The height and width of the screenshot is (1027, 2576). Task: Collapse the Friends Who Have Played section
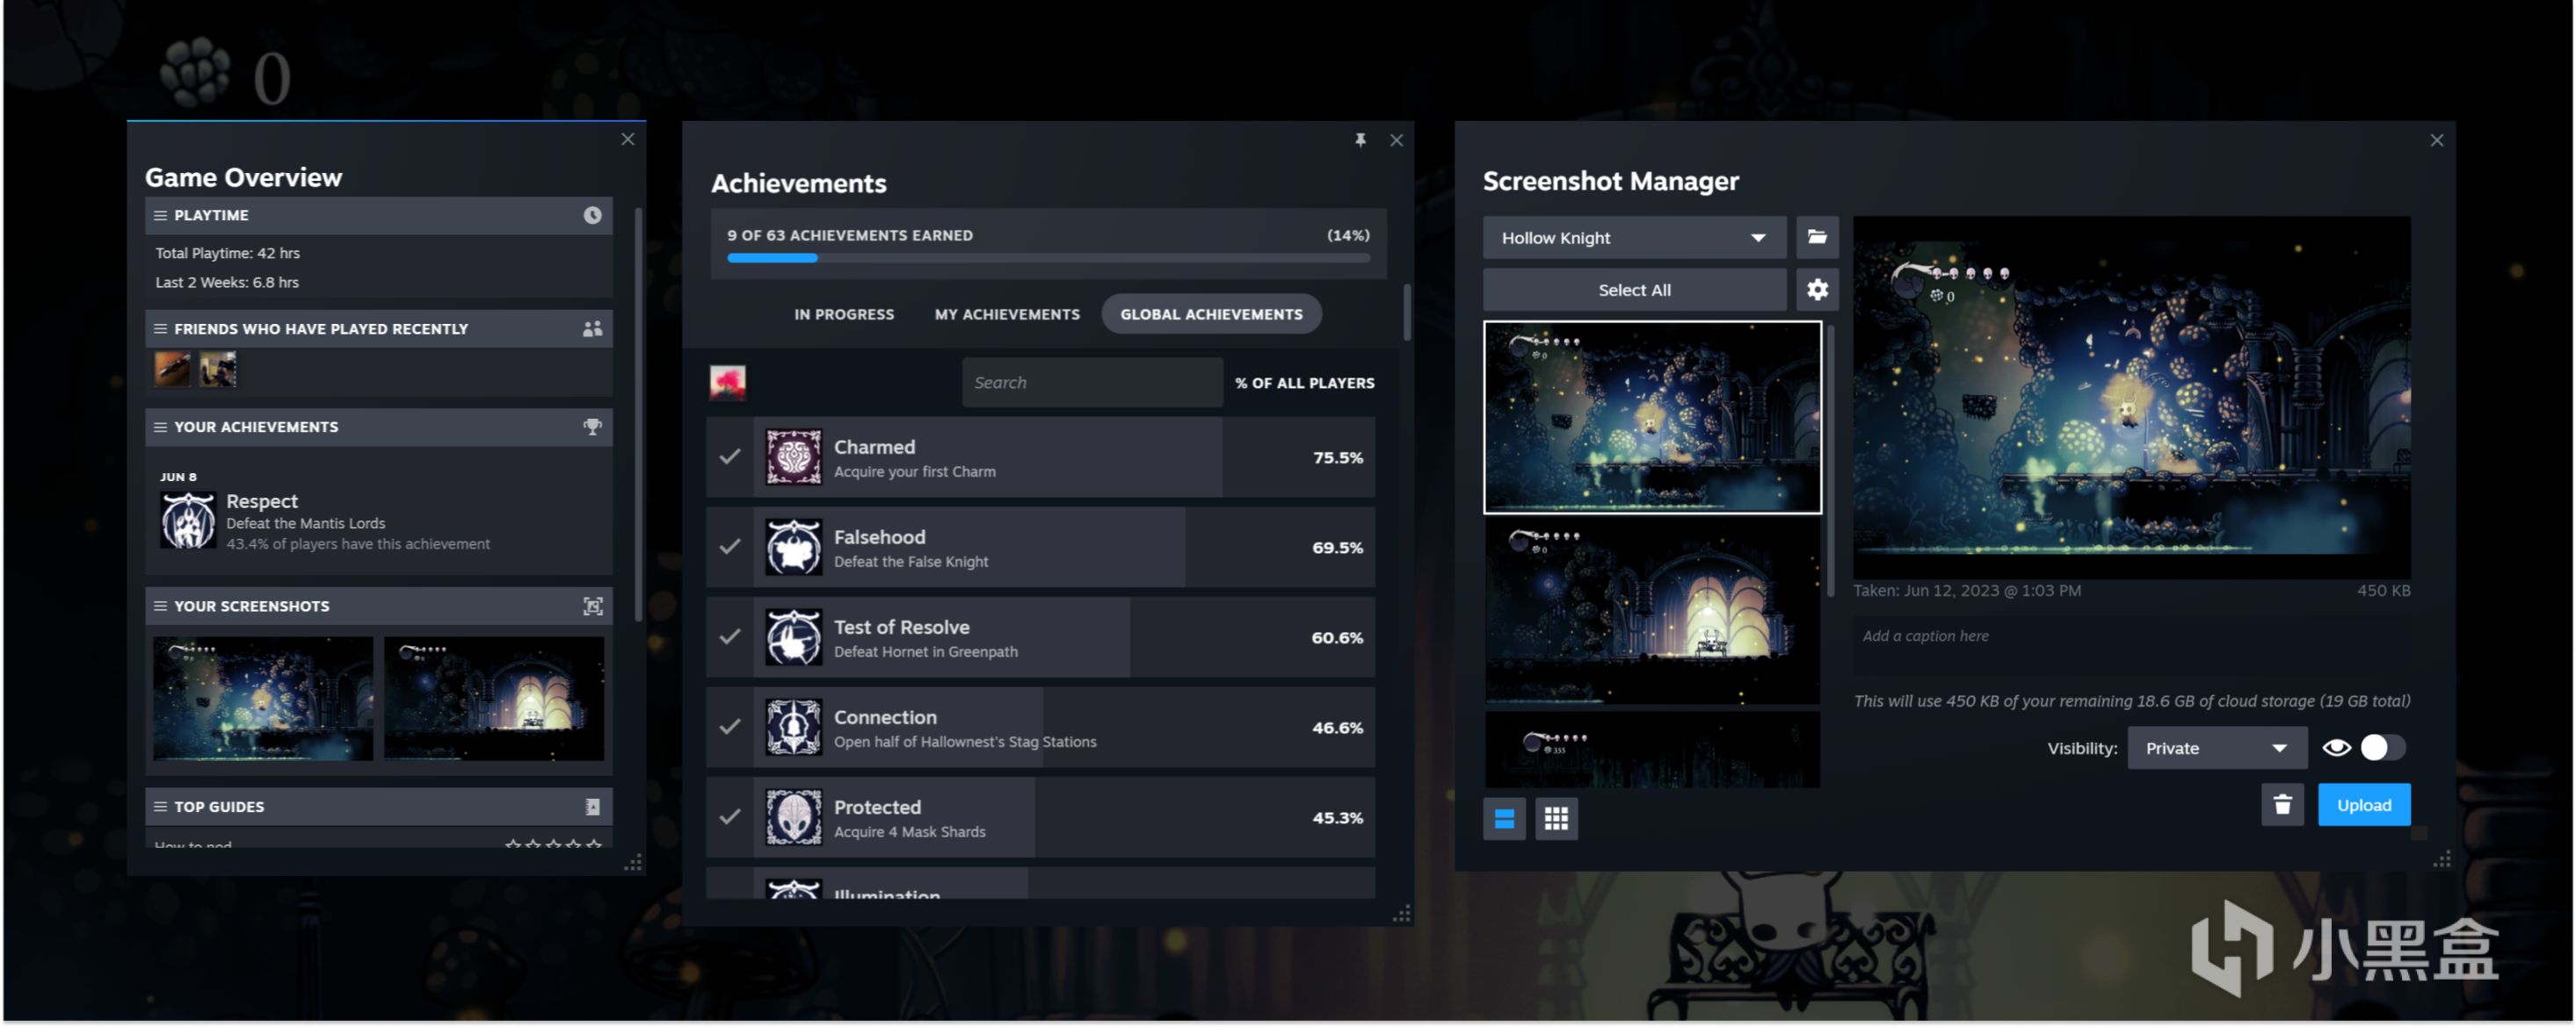[378, 328]
